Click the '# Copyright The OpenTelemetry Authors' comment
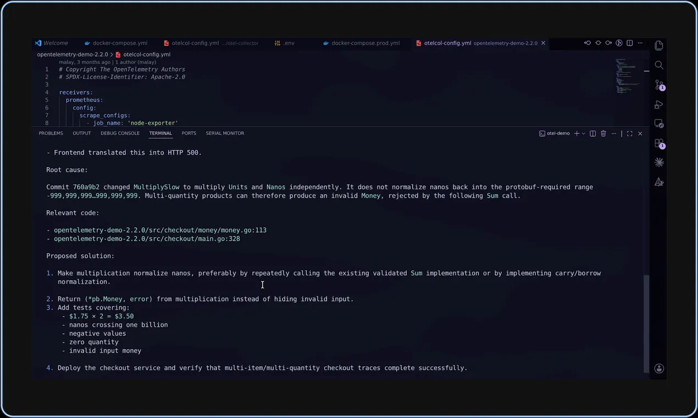 point(122,69)
